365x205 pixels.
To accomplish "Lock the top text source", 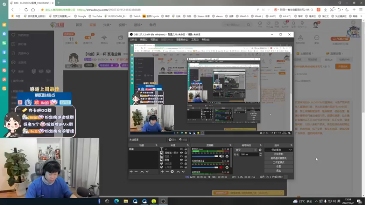I will tap(186, 149).
